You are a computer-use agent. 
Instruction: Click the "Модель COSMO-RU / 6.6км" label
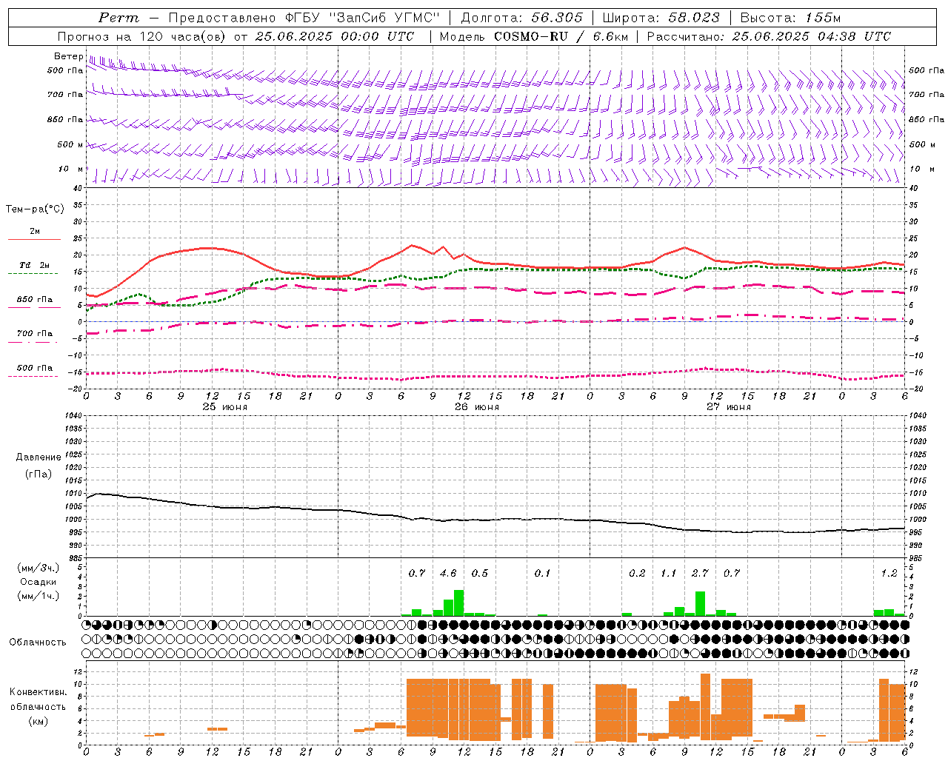(533, 36)
